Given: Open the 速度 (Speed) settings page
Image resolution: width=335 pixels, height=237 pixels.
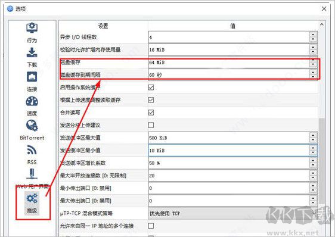Looking at the screenshot, I should 32,106.
